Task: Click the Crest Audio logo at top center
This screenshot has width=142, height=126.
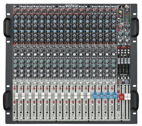Action: tap(72, 5)
